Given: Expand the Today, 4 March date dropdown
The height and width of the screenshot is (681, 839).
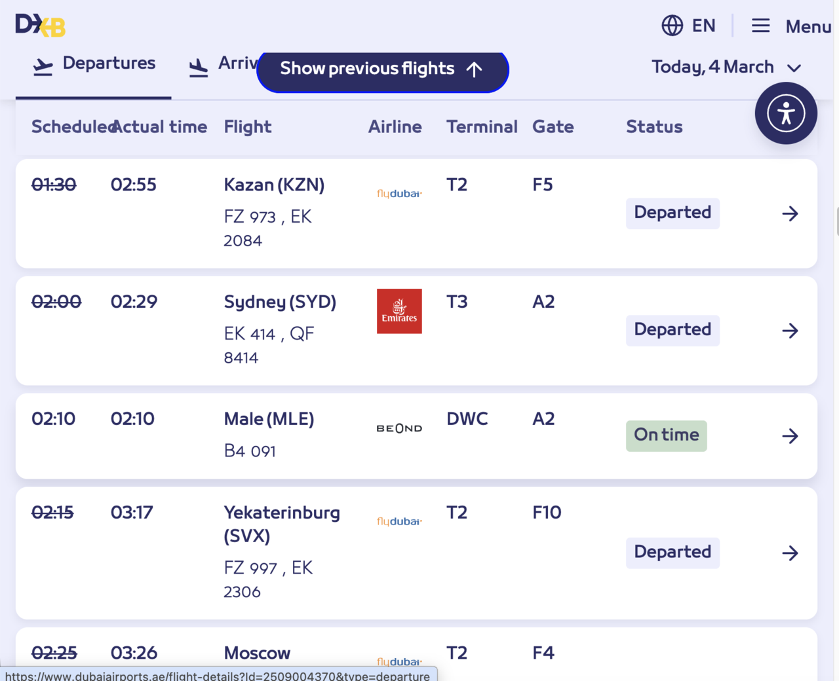Looking at the screenshot, I should 726,67.
